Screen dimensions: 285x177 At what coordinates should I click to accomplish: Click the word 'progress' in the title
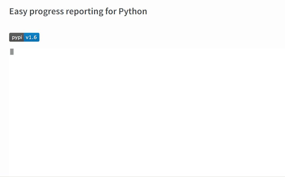tap(46, 12)
